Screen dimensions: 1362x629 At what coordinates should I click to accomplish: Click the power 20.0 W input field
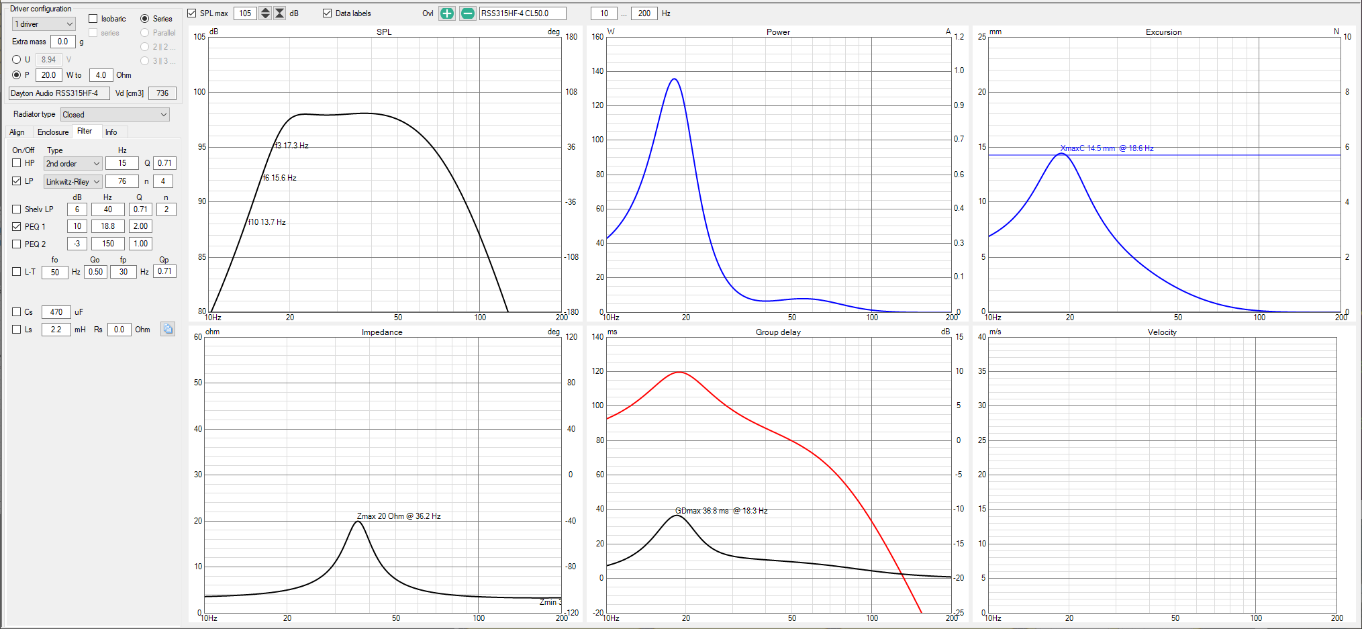(x=49, y=75)
